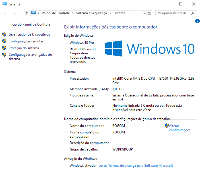Click the Sistema window title icon

pyautogui.click(x=5, y=4)
